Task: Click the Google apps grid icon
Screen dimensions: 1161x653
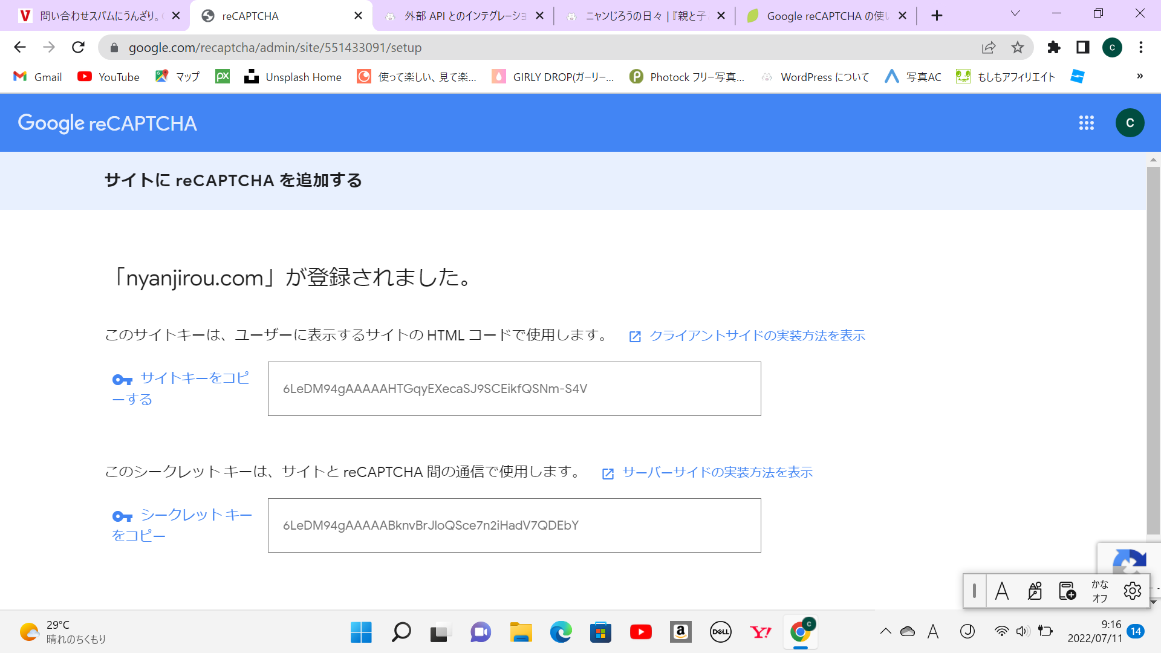Action: pos(1087,123)
